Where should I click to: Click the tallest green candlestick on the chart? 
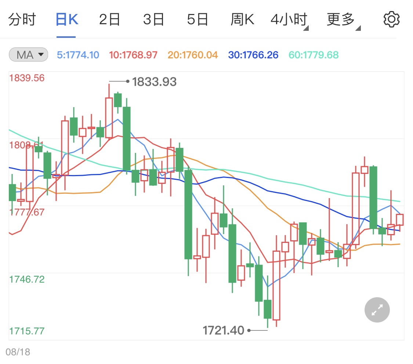(188, 213)
